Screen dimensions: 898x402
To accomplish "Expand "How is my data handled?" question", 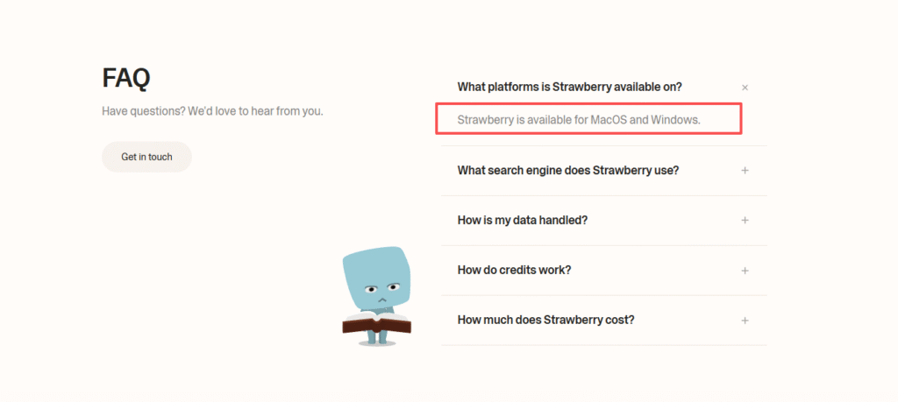I will pos(522,220).
